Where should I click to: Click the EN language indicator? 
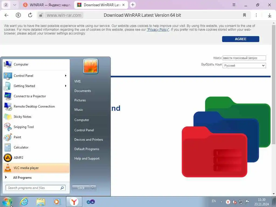tap(214, 201)
